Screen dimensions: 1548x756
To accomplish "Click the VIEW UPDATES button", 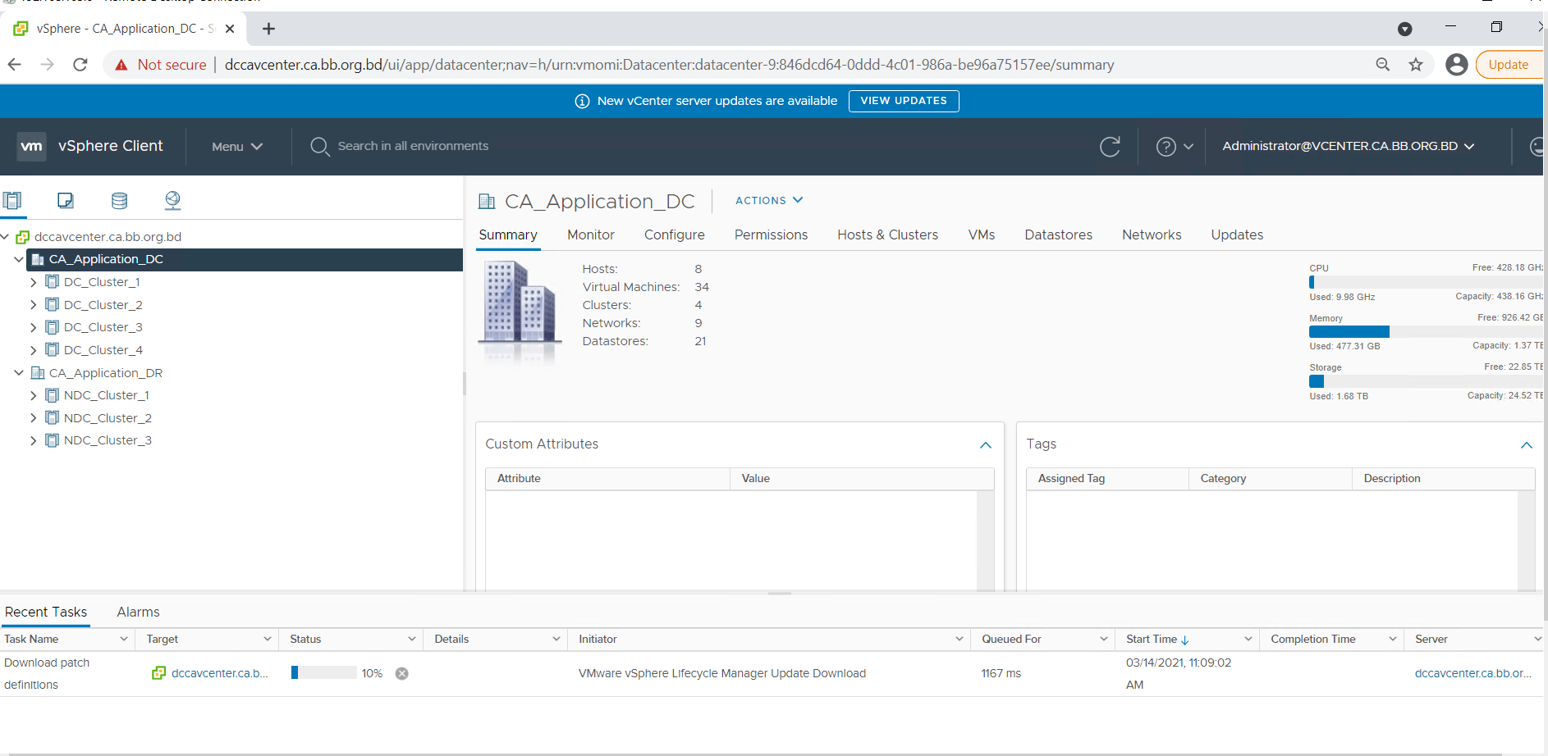I will [904, 101].
